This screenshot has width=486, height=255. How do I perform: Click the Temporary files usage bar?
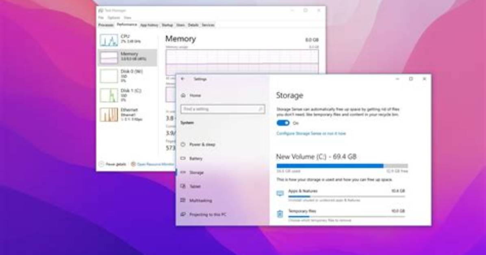pos(347,216)
